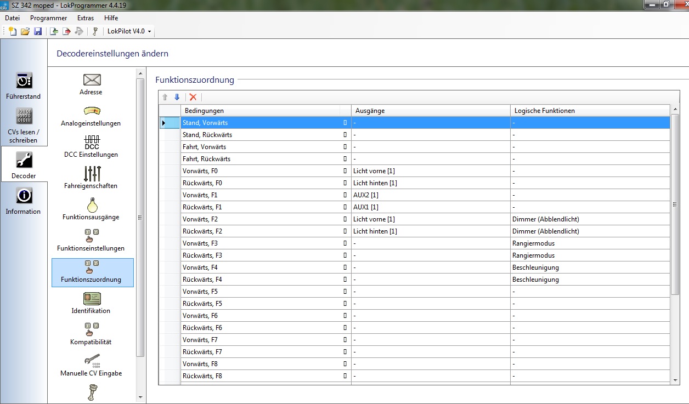Select the Funktionszuordnung page
This screenshot has width=689, height=404.
[x=93, y=272]
